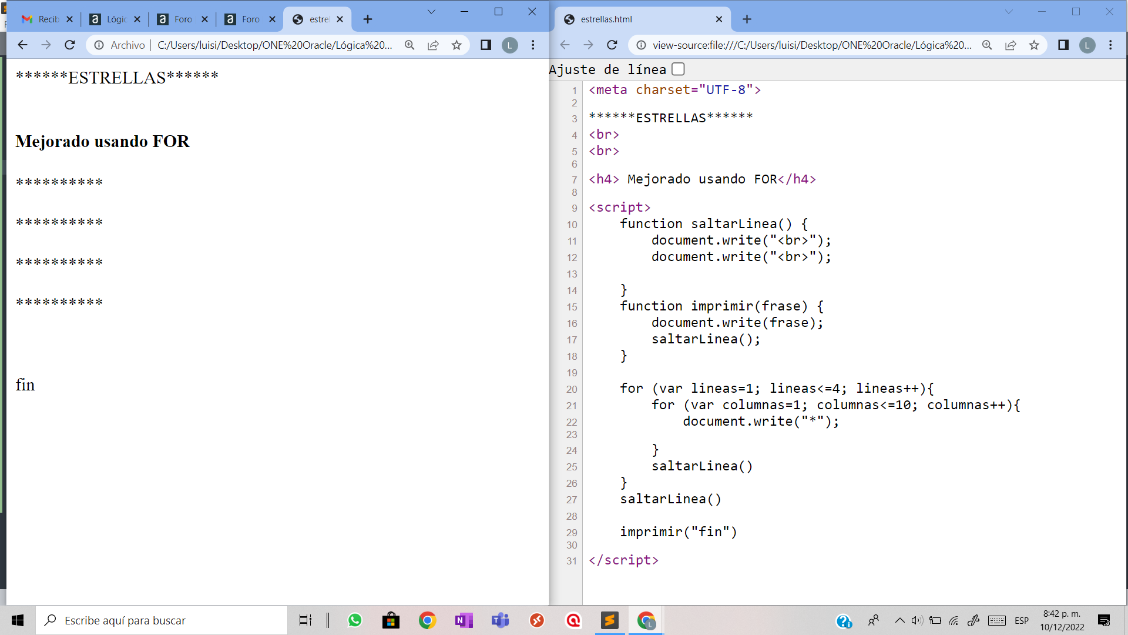The width and height of the screenshot is (1128, 635).
Task: Open Chrome menu dots in left window
Action: (x=533, y=45)
